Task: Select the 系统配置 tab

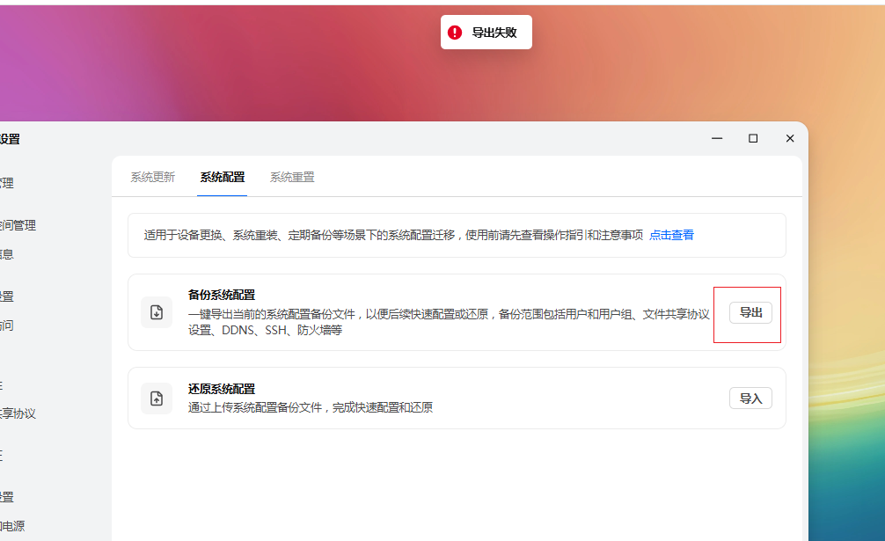Action: pyautogui.click(x=223, y=177)
